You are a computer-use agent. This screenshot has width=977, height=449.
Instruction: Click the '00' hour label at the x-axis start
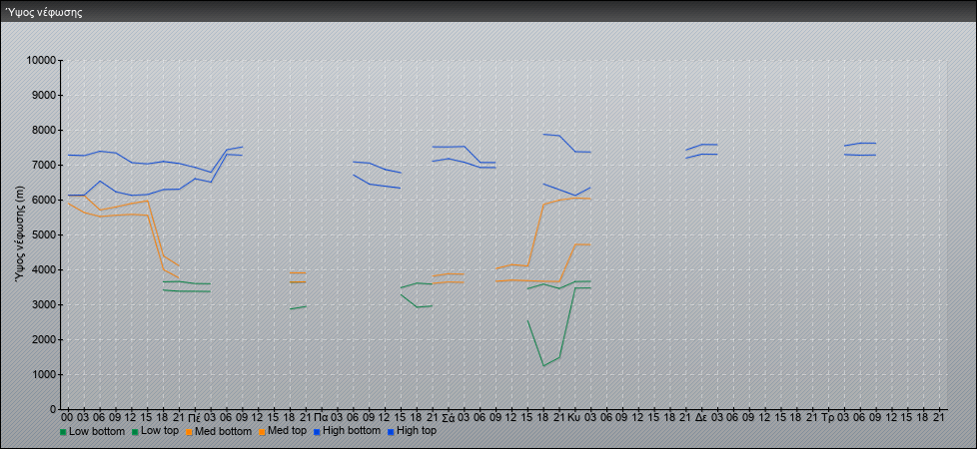tap(68, 417)
